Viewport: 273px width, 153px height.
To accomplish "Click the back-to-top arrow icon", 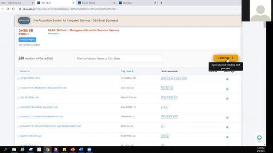I will 259,138.
